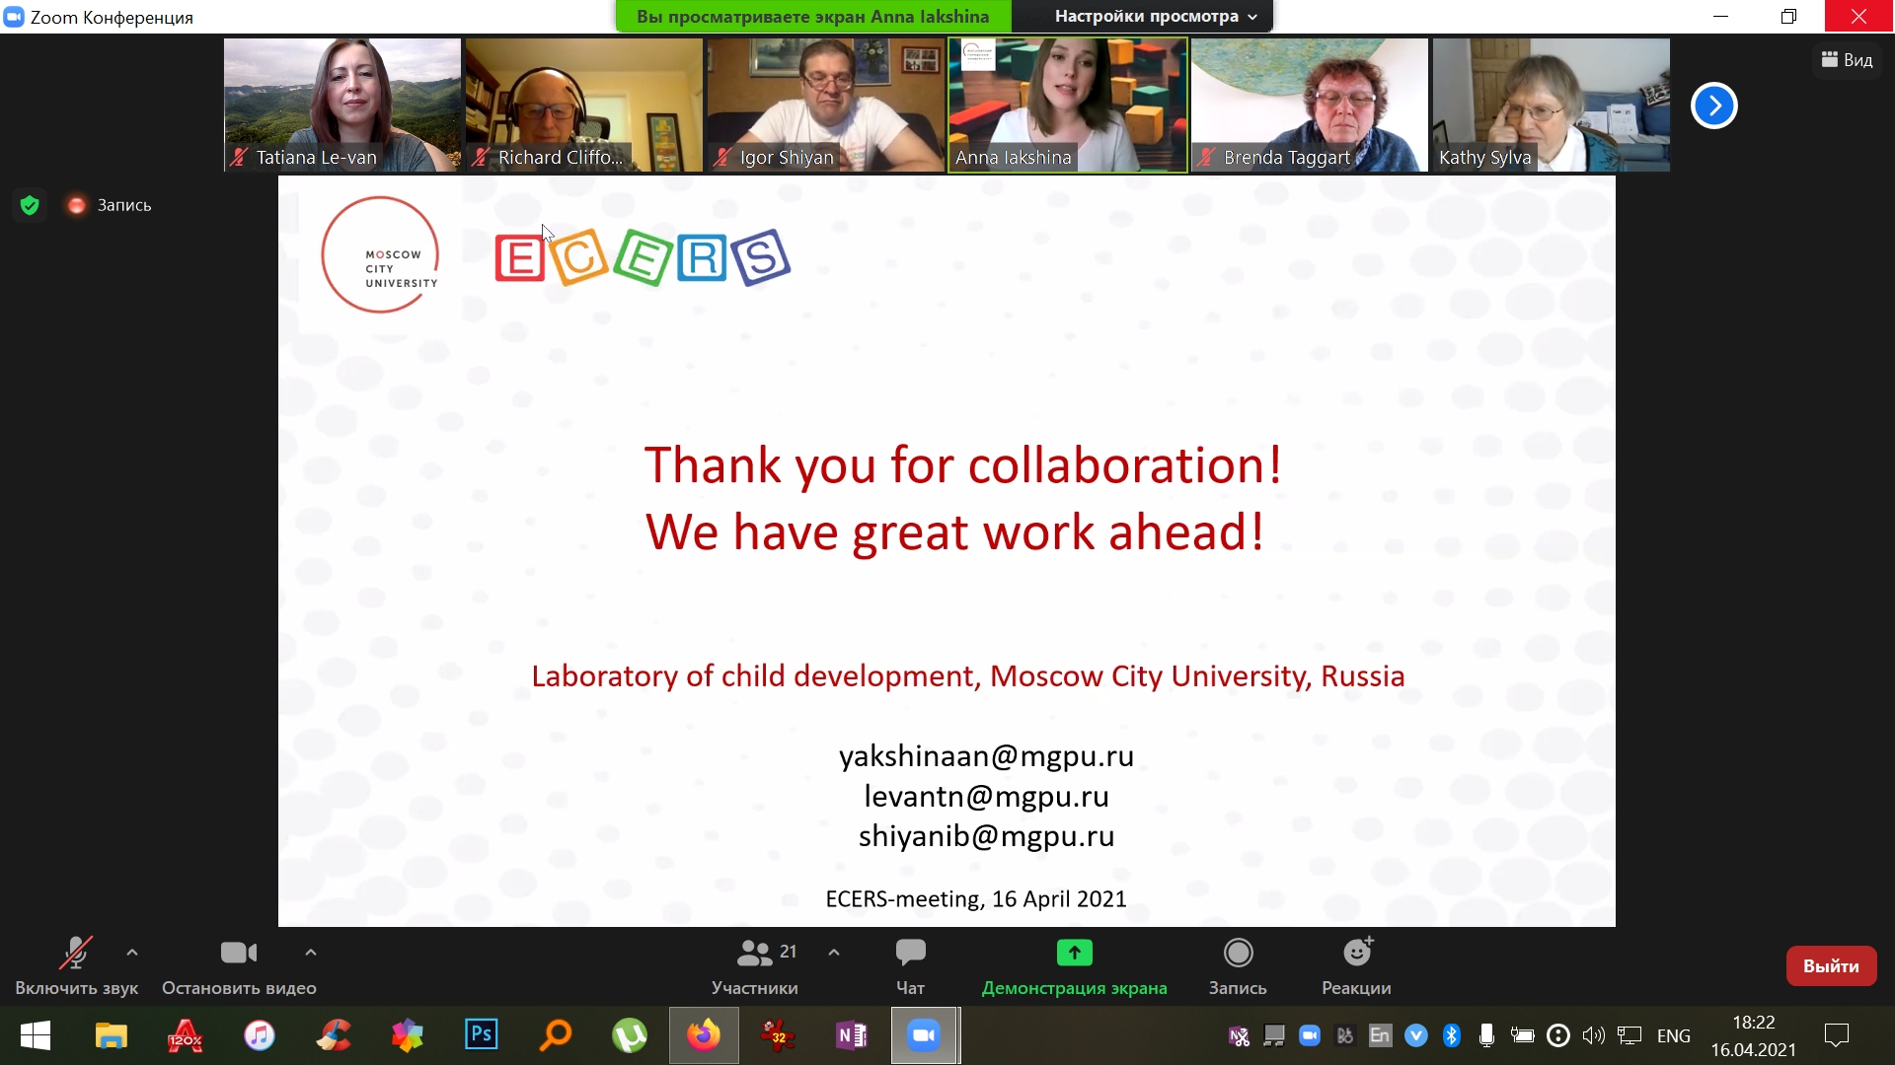Toggle camera with Остановить видео
Image resolution: width=1895 pixels, height=1065 pixels.
[238, 955]
